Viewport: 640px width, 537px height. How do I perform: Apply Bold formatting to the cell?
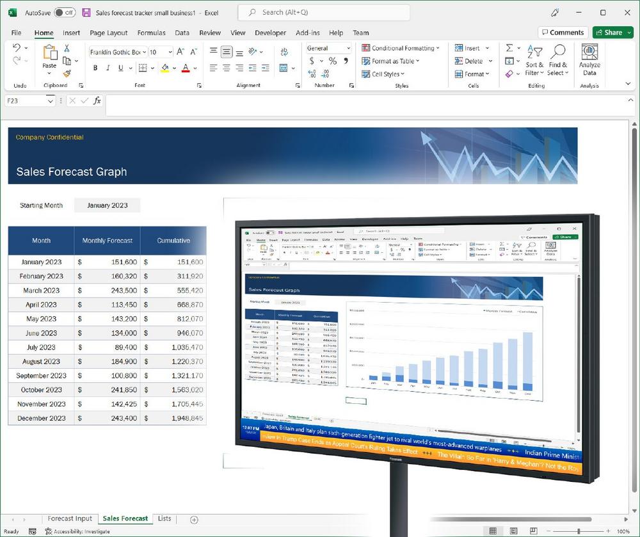point(95,68)
